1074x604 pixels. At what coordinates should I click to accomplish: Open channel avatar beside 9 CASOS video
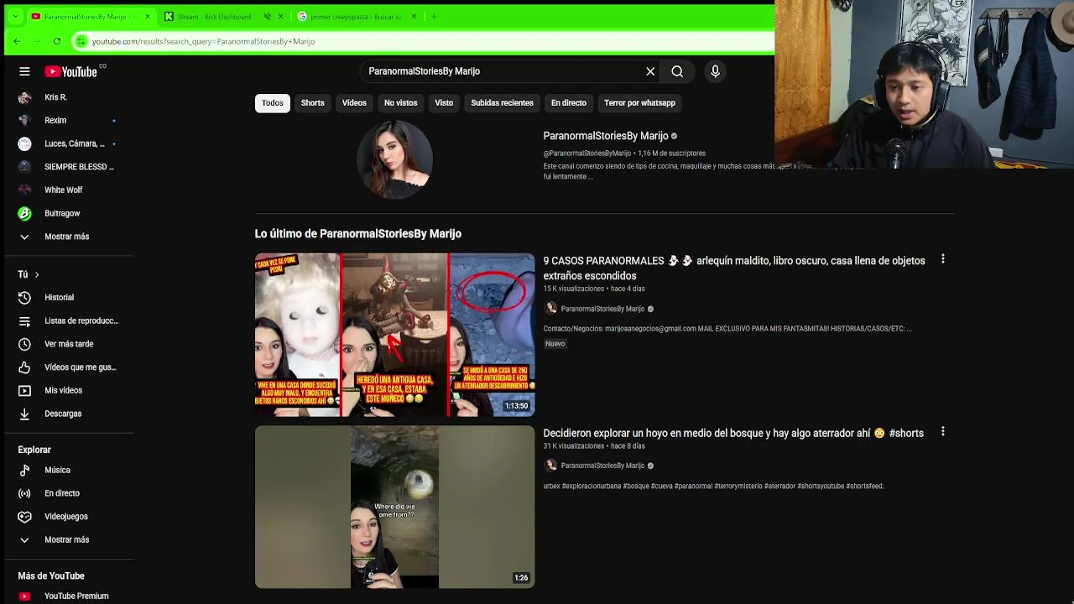tap(550, 309)
